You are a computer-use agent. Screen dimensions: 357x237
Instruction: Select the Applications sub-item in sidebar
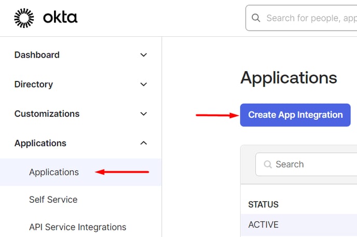(54, 172)
